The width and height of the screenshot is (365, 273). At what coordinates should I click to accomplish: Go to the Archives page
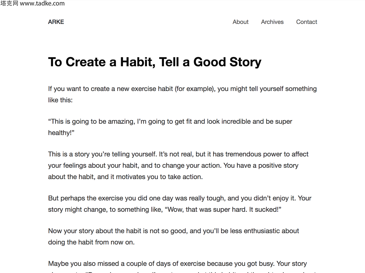click(272, 22)
